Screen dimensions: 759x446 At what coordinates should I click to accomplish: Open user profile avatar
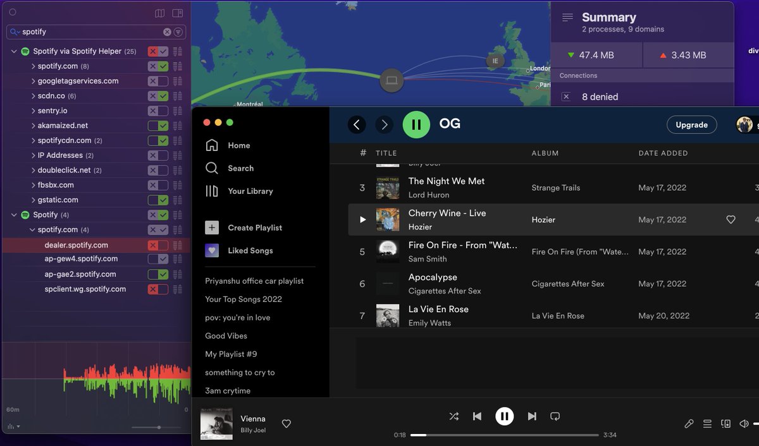[x=744, y=124]
